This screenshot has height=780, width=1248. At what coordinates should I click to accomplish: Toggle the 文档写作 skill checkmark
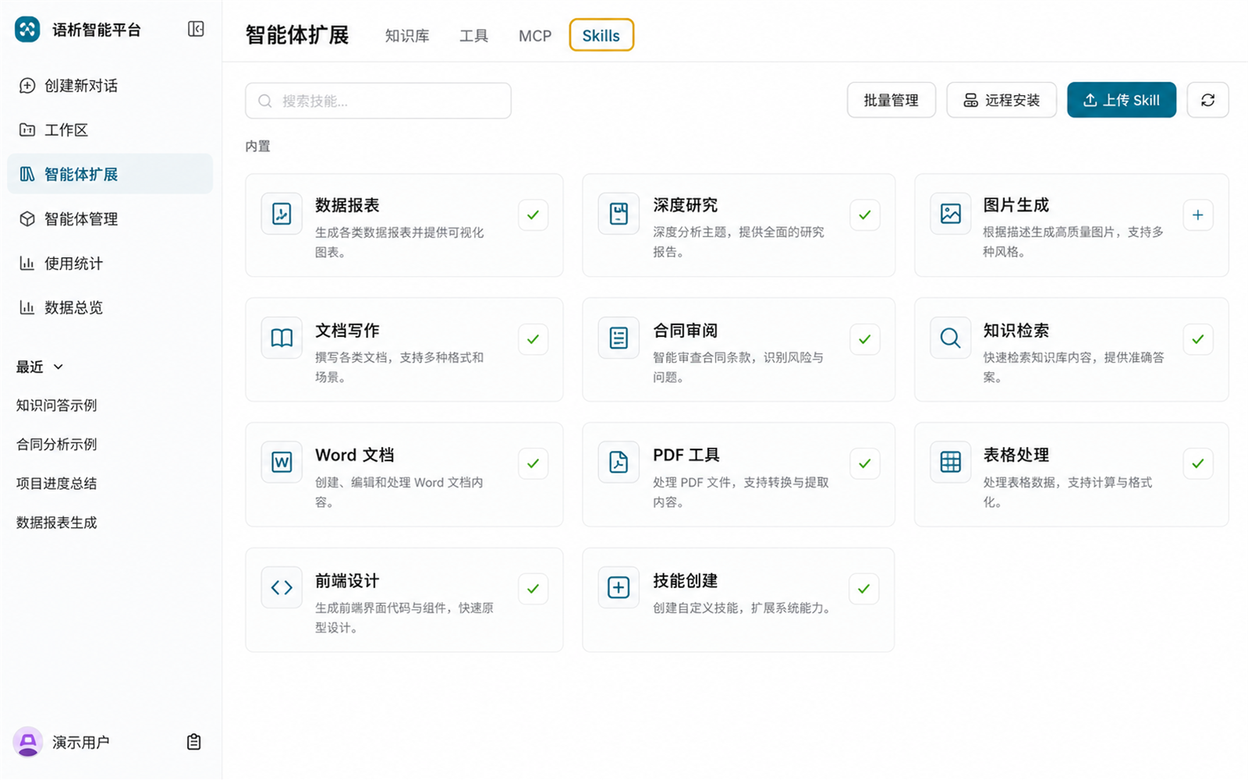[533, 339]
